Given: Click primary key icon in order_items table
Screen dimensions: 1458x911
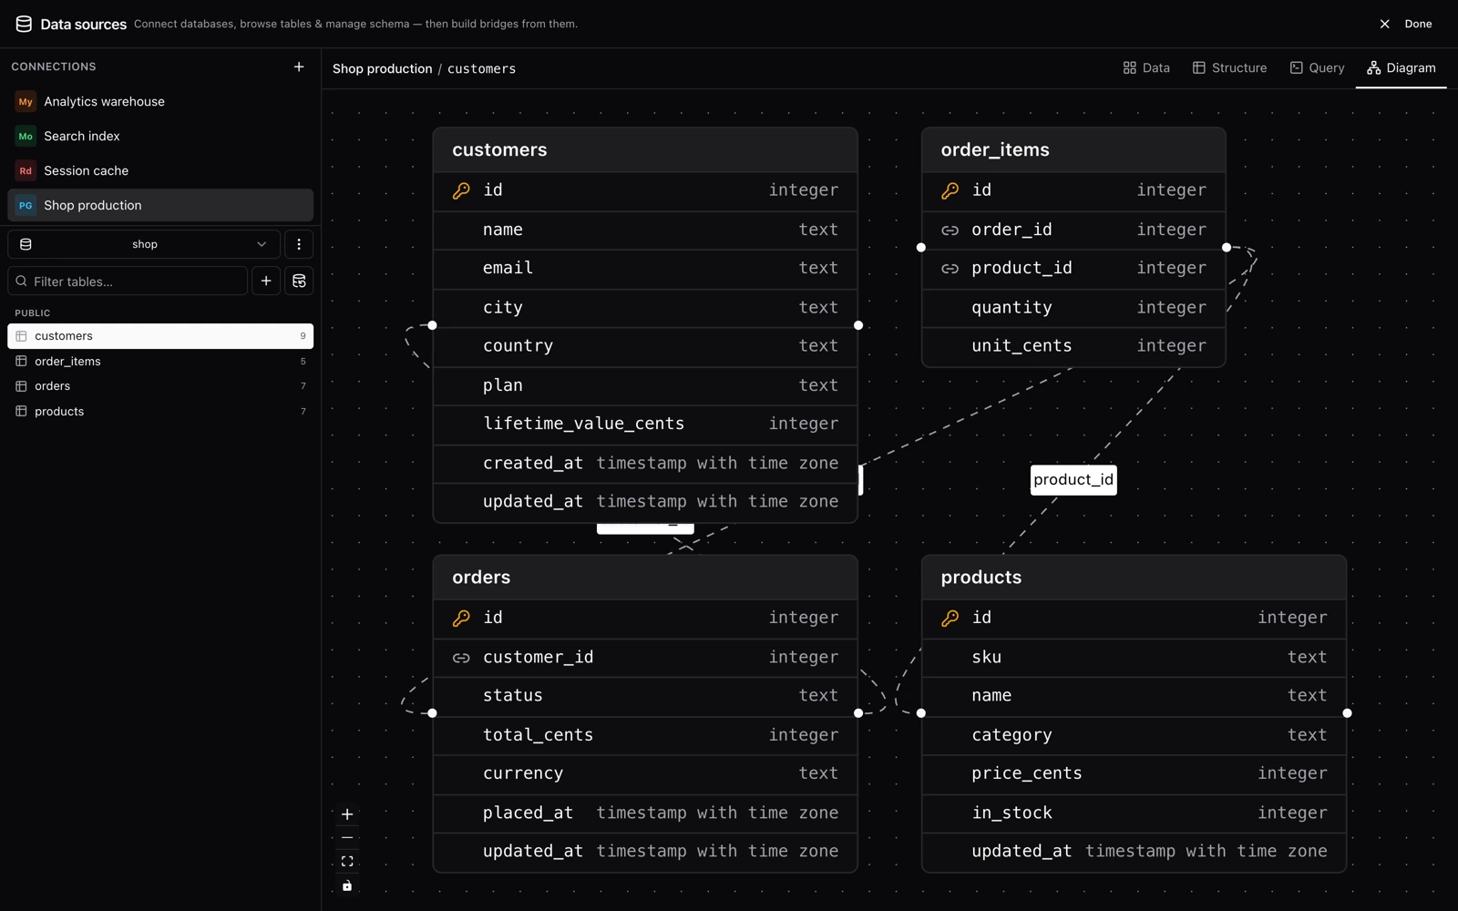Looking at the screenshot, I should tap(950, 190).
